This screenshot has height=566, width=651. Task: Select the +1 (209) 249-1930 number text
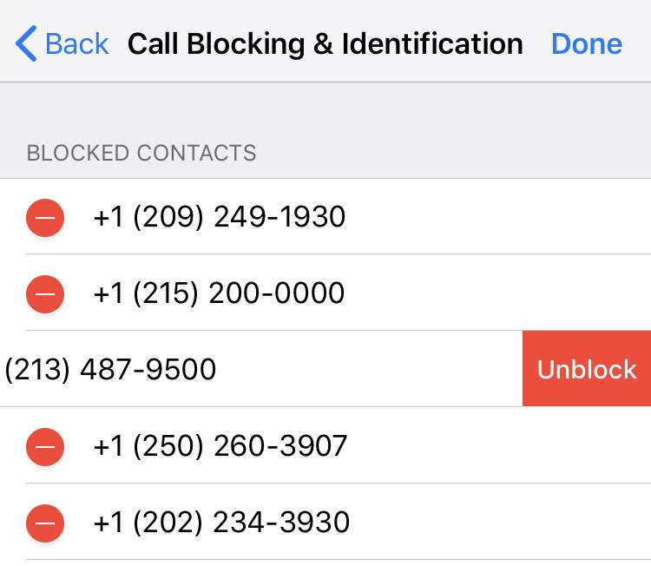click(219, 217)
